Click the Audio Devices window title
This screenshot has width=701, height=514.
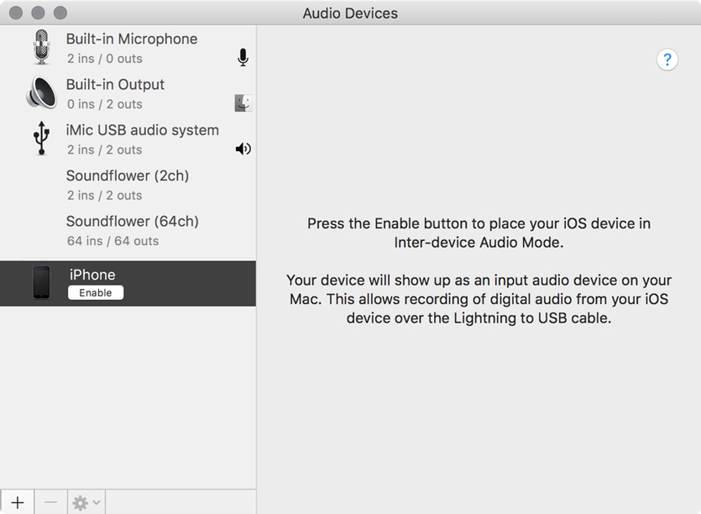click(350, 13)
